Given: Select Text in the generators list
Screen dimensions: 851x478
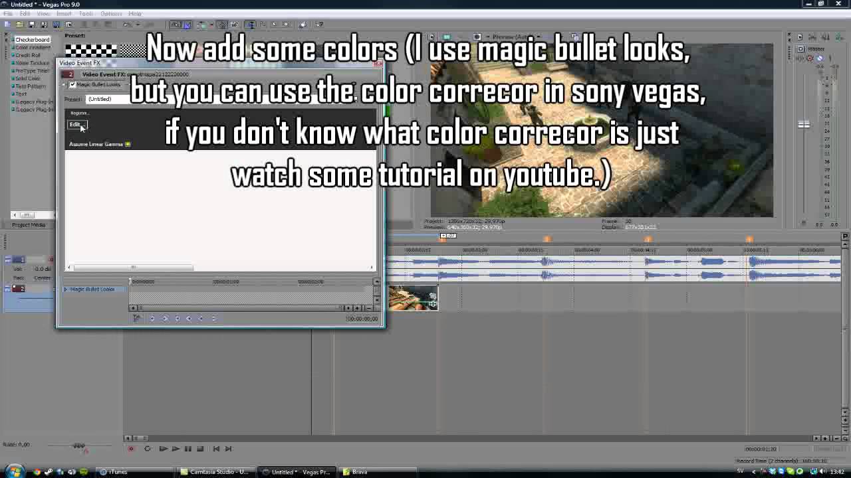Looking at the screenshot, I should (x=21, y=94).
